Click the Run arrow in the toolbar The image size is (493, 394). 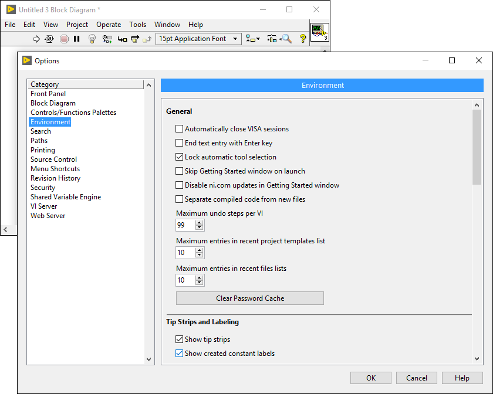36,39
